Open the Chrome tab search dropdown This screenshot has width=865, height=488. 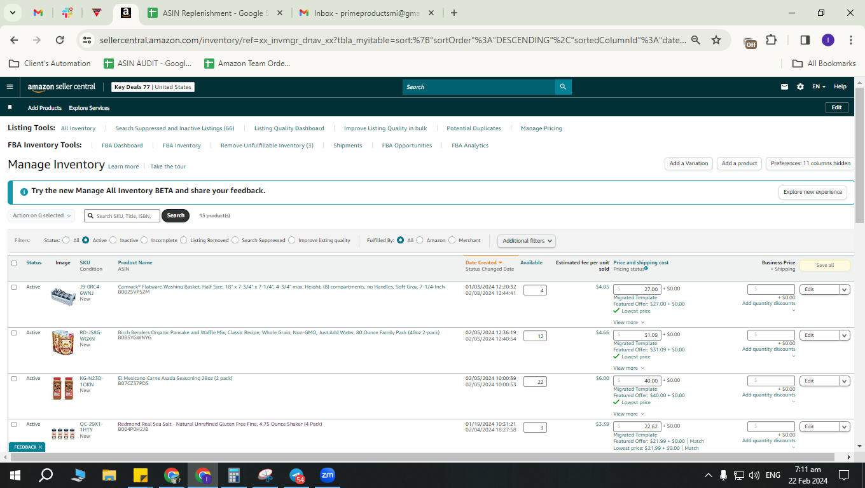pyautogui.click(x=13, y=13)
